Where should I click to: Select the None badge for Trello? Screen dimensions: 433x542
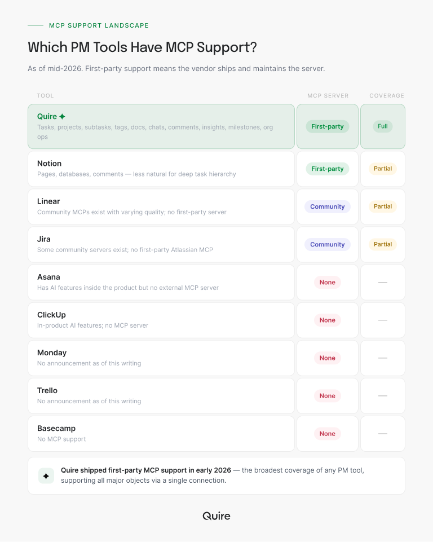(327, 396)
